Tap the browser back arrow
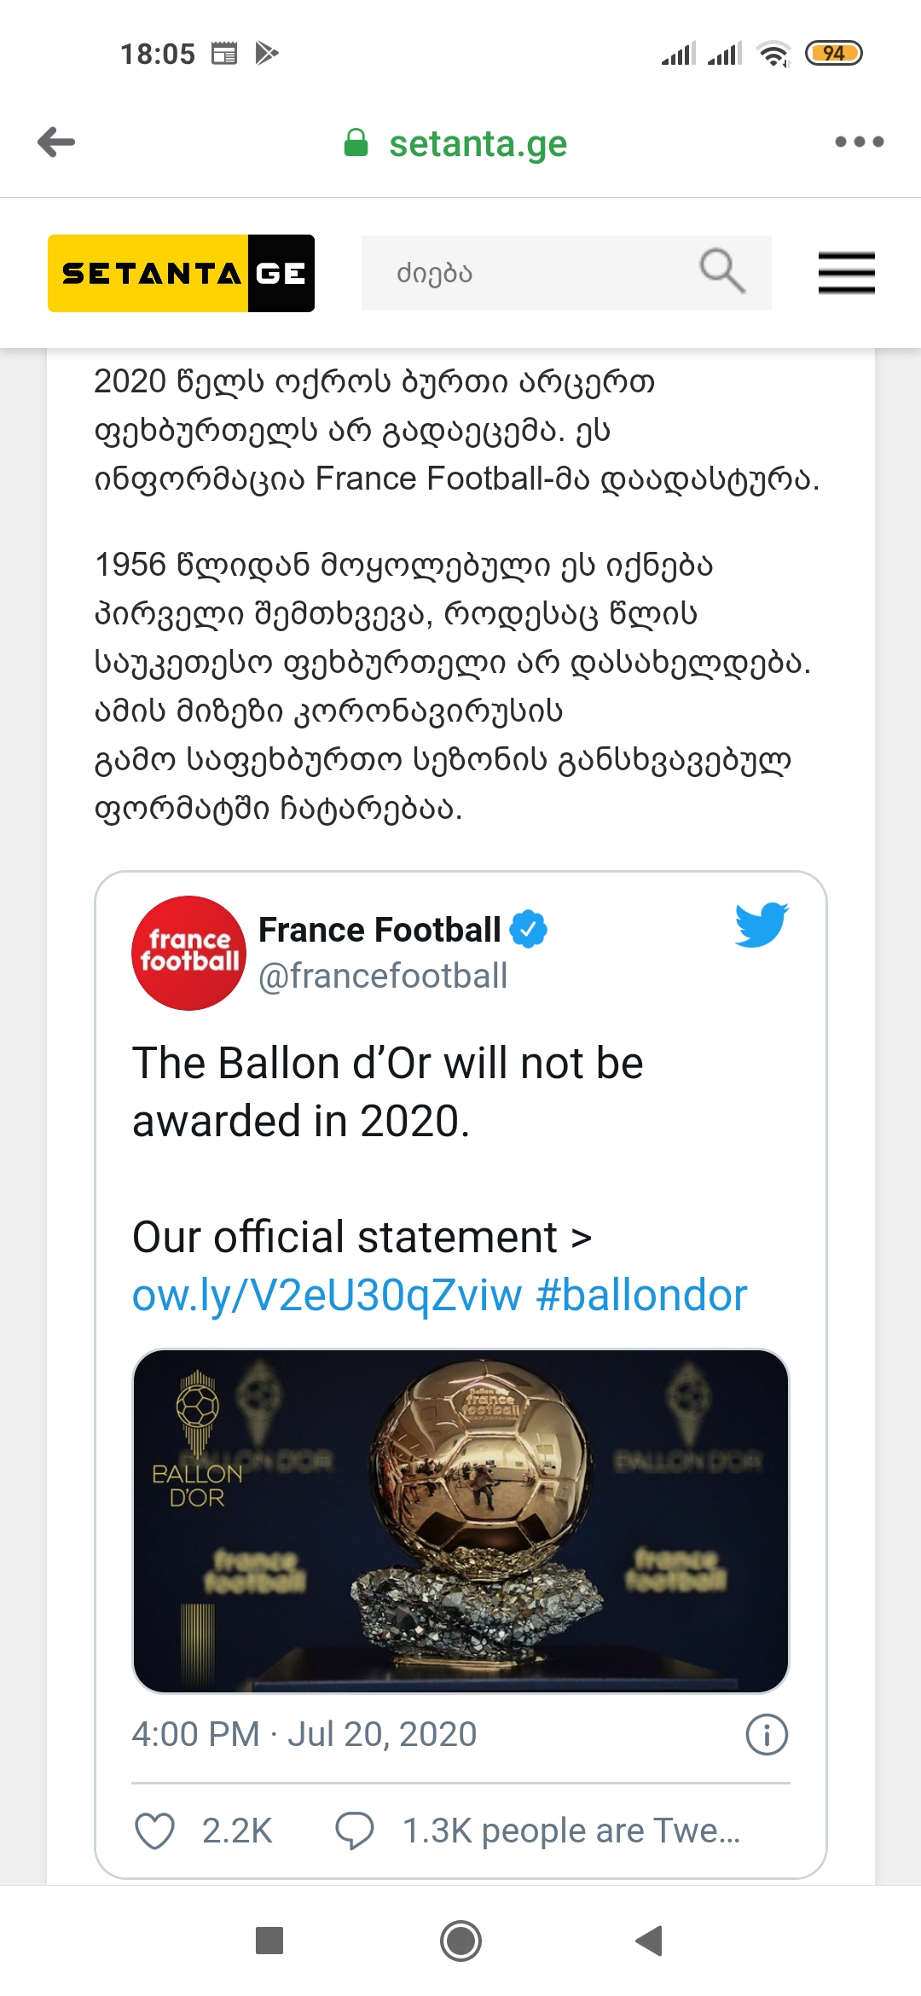This screenshot has height=1996, width=921. point(57,142)
